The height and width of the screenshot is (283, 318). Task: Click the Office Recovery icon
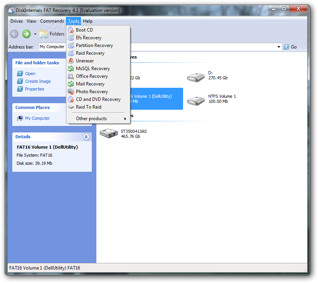click(x=71, y=76)
